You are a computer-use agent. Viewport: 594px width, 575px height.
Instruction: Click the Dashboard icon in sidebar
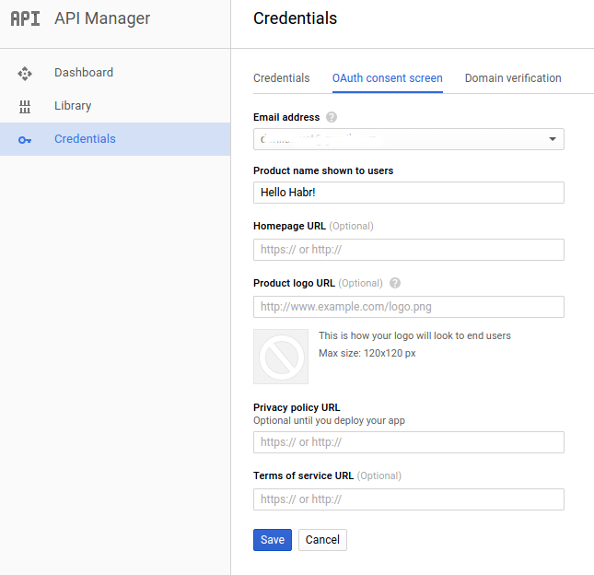click(x=25, y=73)
